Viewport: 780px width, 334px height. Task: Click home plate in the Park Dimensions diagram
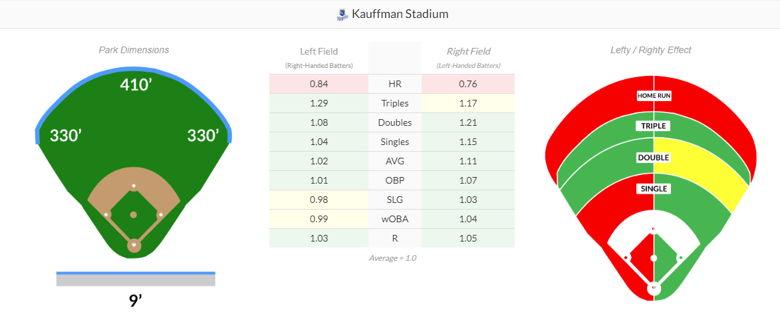[x=134, y=246]
